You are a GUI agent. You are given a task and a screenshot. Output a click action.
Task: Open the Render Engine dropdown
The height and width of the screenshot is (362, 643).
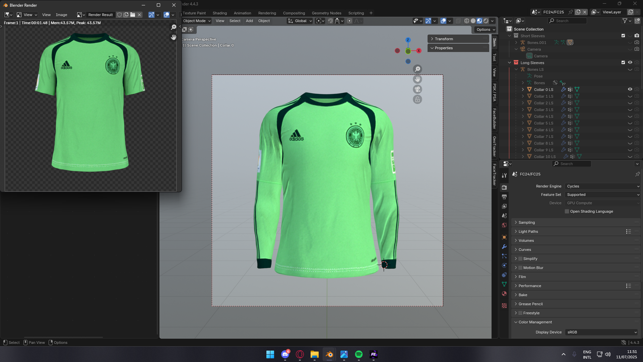[x=603, y=186]
